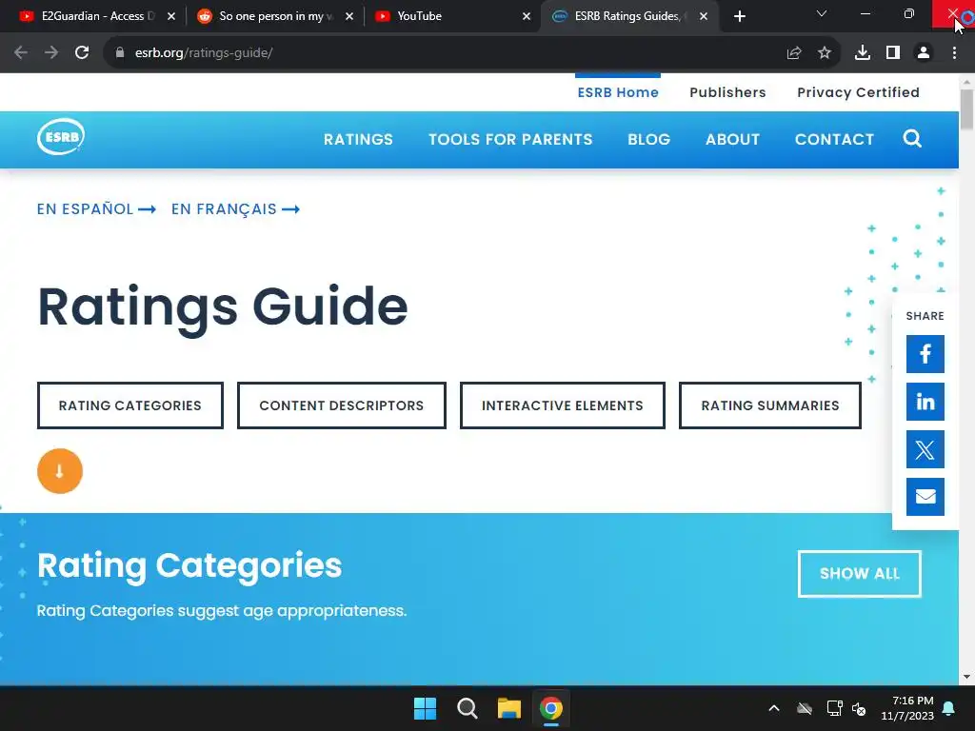Open the taskbar clock showing 7:16 PM
This screenshot has width=975, height=731.
[x=907, y=708]
